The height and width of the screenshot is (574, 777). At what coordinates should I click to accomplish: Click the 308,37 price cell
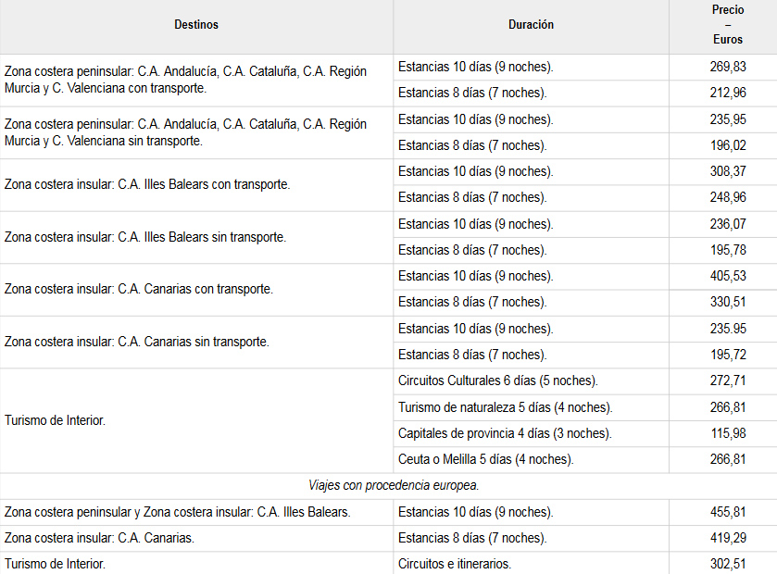tap(727, 171)
